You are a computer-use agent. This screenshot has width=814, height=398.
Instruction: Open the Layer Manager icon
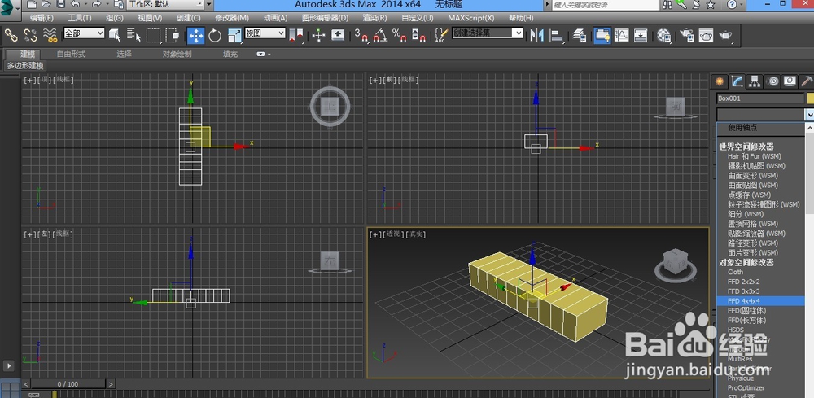(x=580, y=35)
